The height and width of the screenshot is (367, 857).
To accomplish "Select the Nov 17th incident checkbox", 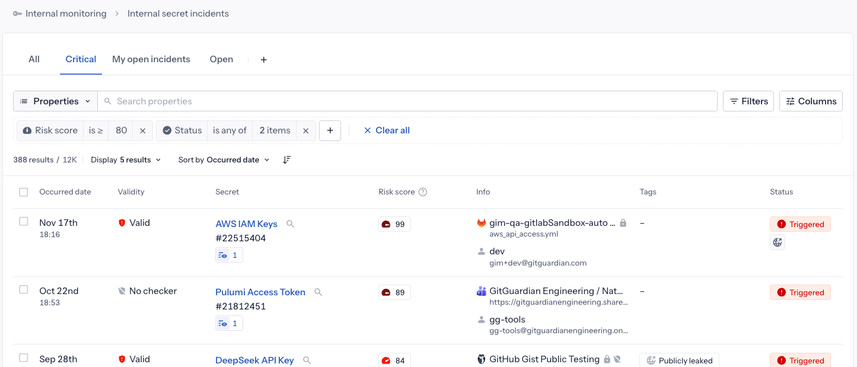I will tap(24, 221).
